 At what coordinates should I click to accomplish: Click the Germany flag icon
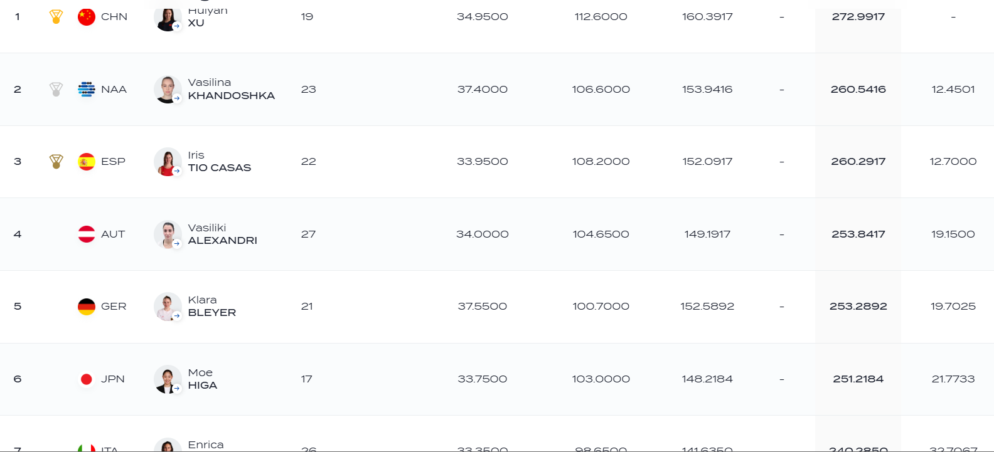(87, 307)
